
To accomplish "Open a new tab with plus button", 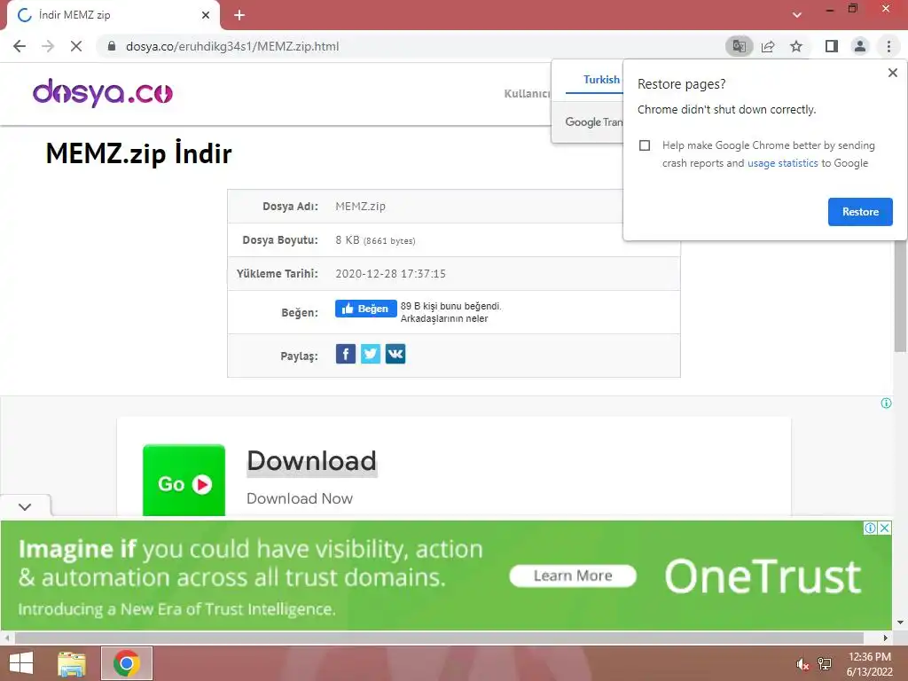I will point(239,15).
